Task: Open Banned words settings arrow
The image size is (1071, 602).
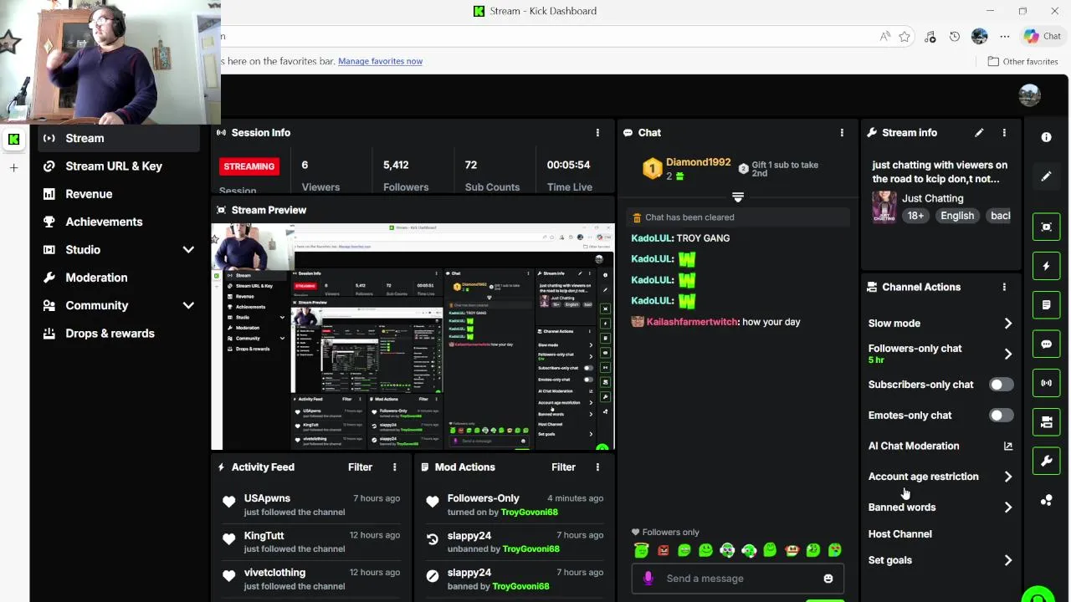Action: click(1007, 508)
